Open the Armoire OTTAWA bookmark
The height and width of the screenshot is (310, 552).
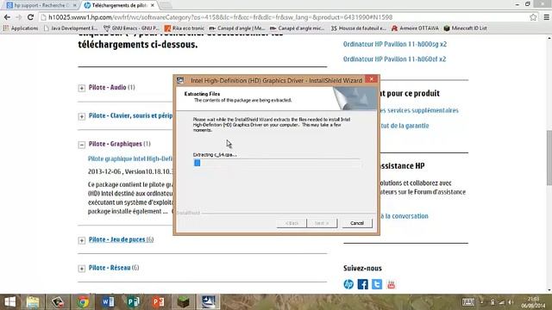415,28
